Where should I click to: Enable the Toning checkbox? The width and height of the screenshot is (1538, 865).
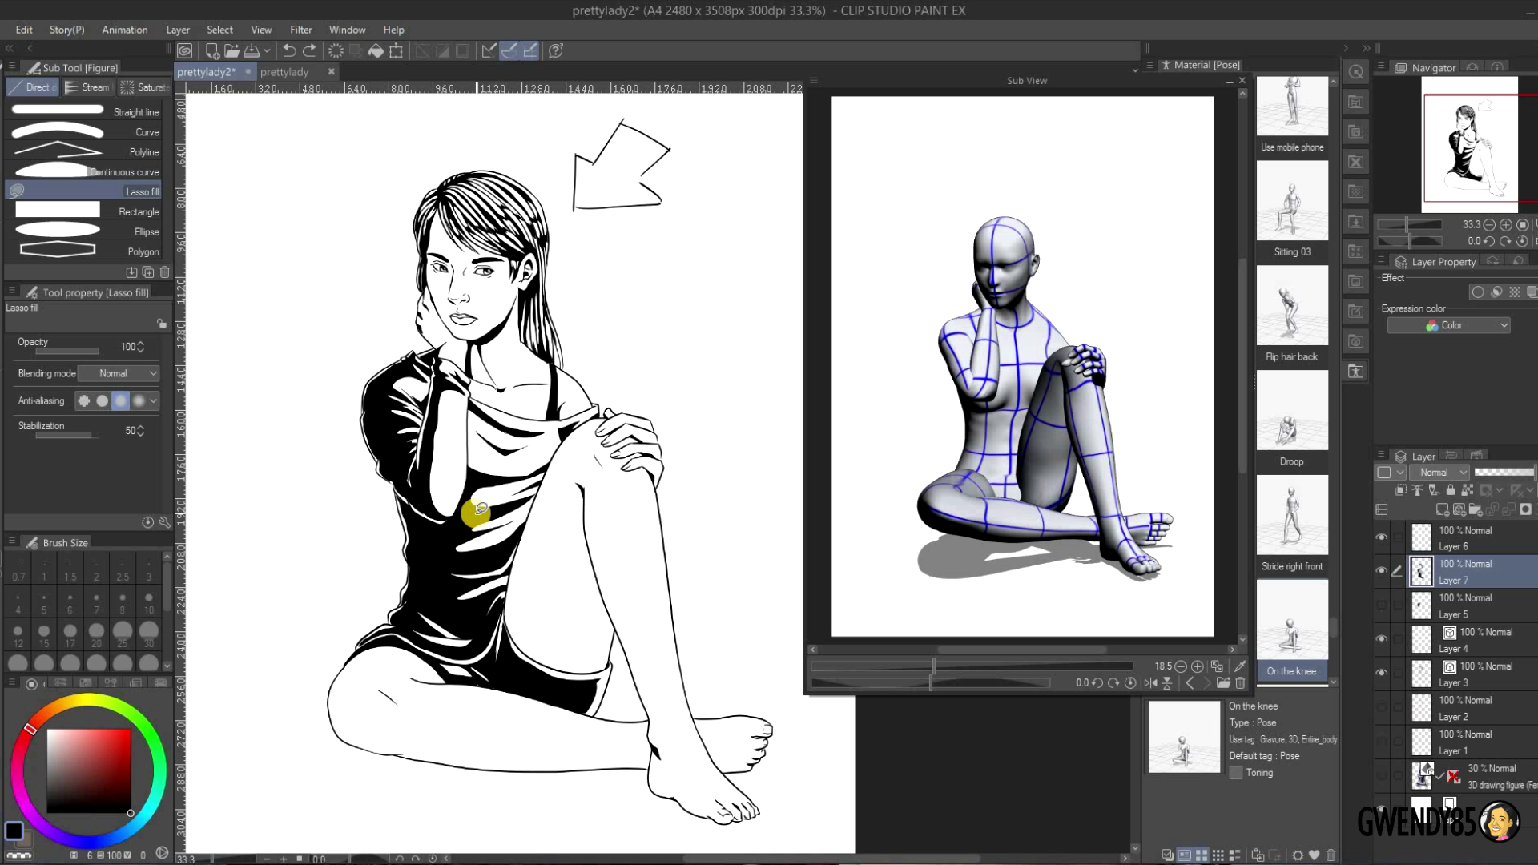pos(1236,773)
